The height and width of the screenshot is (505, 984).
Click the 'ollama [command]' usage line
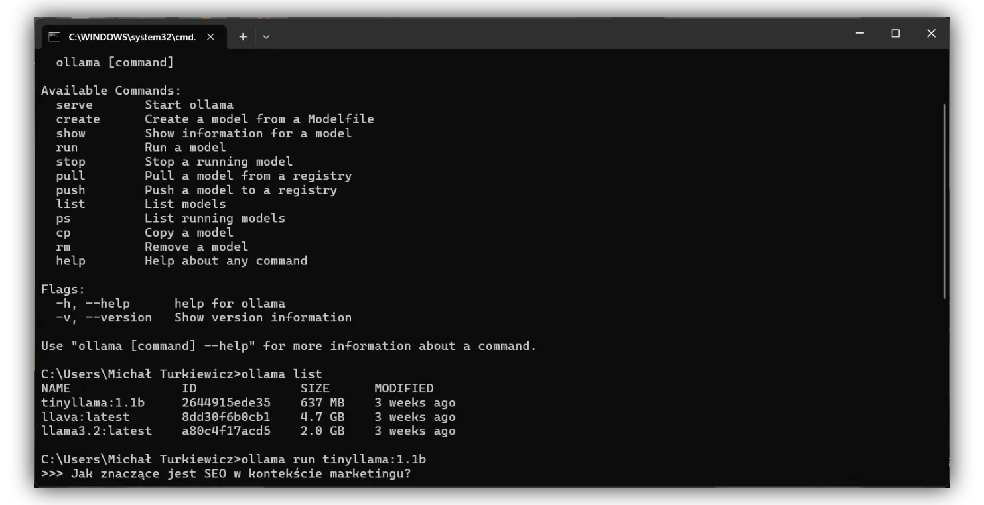point(115,62)
